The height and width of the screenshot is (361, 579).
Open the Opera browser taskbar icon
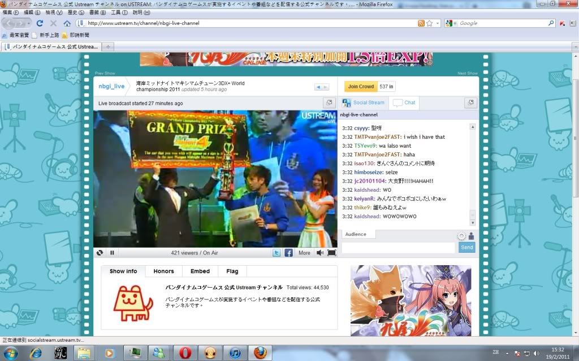185,353
